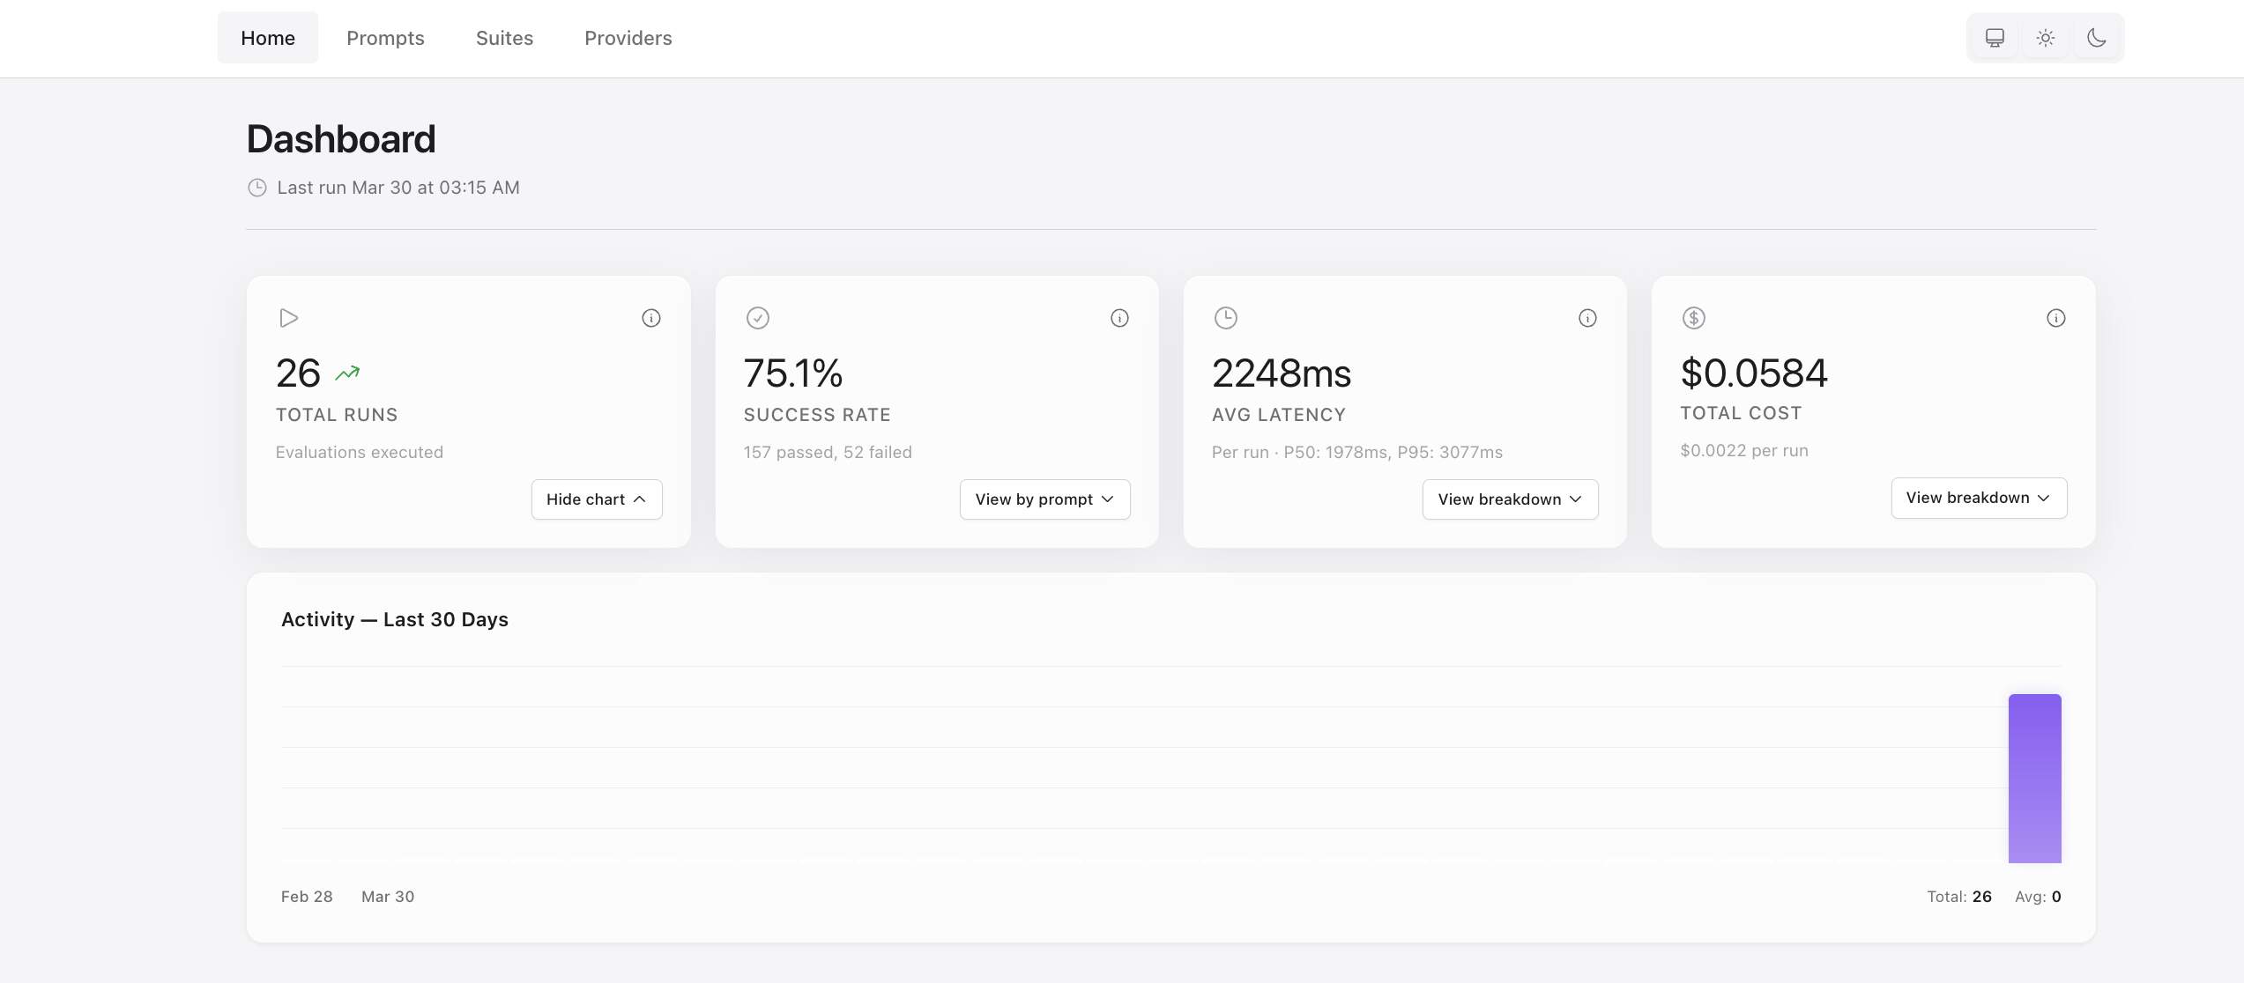Click the clock icon on Avg Latency card
The height and width of the screenshot is (983, 2244).
pos(1225,318)
